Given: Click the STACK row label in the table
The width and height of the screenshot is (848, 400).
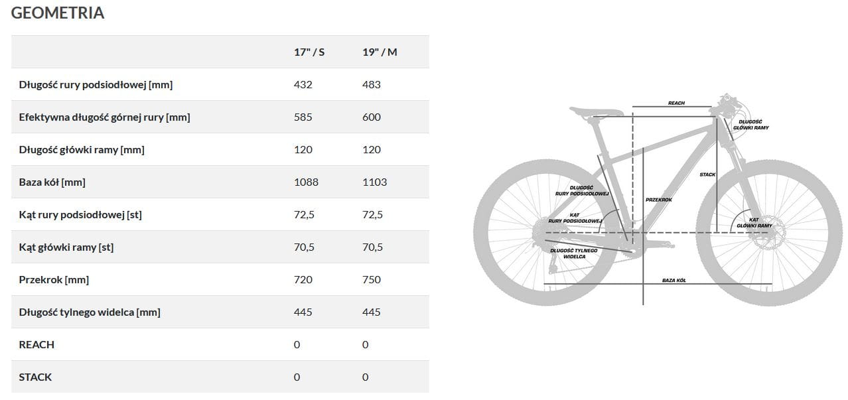Looking at the screenshot, I should (x=35, y=377).
